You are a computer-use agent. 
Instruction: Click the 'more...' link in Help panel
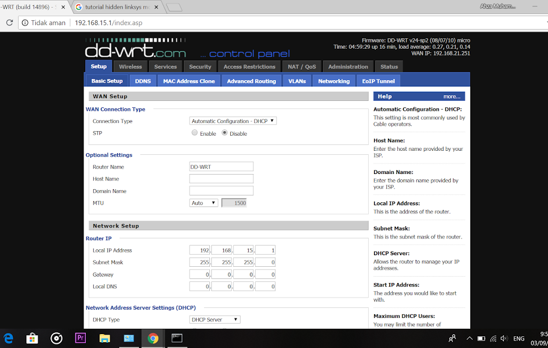tap(451, 96)
